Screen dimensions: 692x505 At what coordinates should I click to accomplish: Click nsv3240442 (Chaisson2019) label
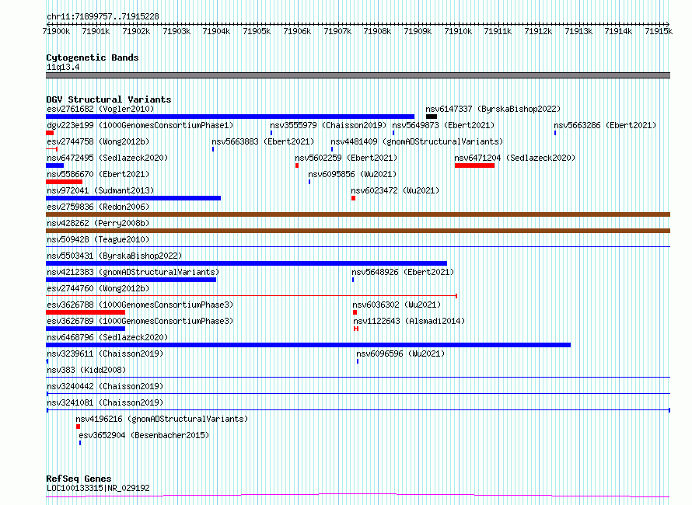pos(105,386)
